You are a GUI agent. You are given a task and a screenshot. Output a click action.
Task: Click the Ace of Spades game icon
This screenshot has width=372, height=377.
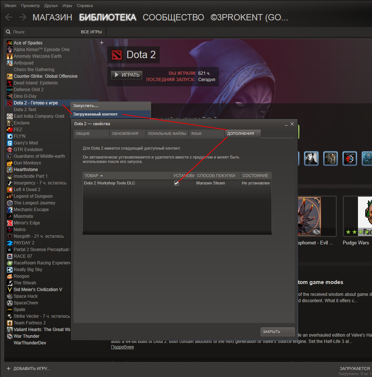10,43
